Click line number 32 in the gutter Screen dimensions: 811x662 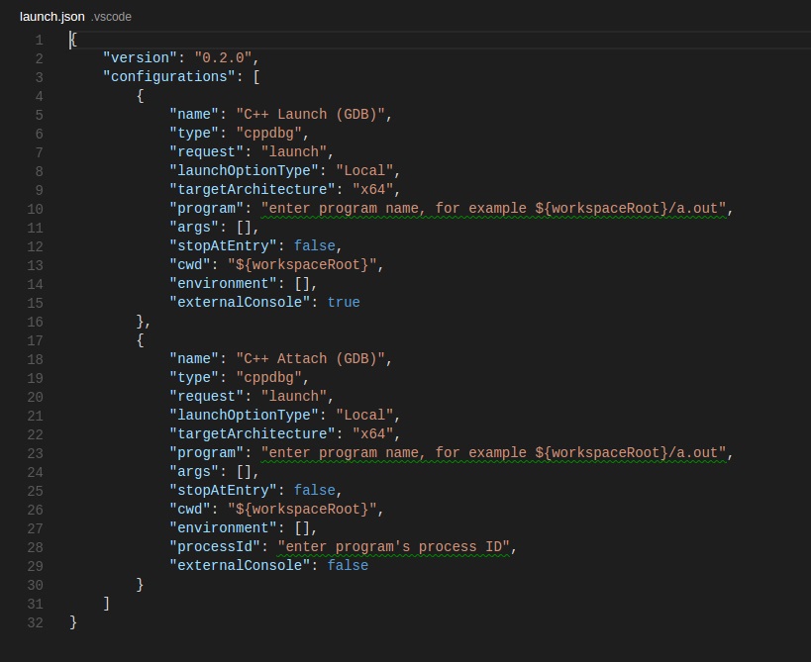click(x=35, y=622)
